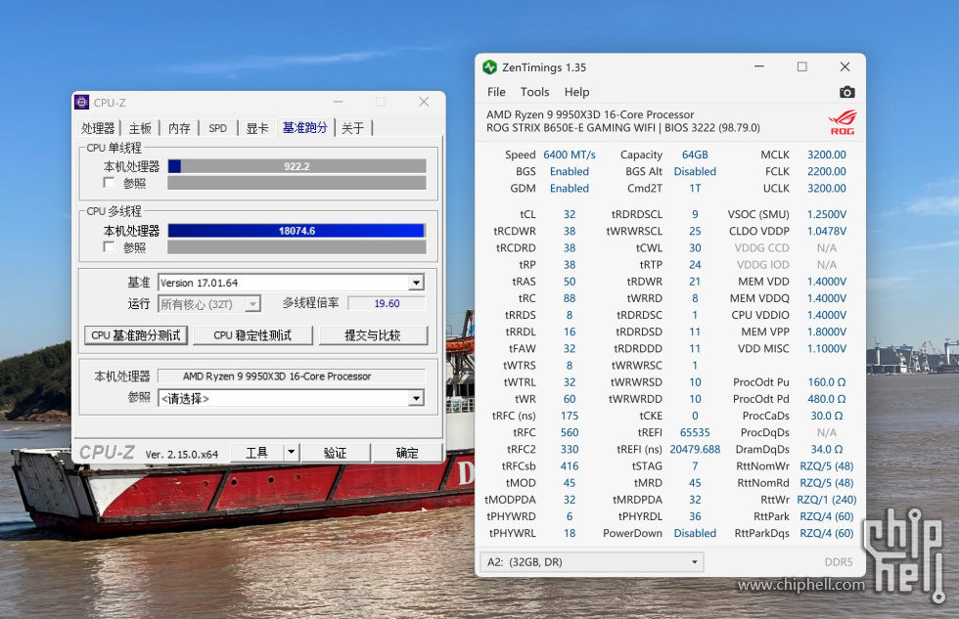The image size is (959, 619).
Task: Switch to the 处理器 tab in CPU-Z
Action: tap(98, 128)
